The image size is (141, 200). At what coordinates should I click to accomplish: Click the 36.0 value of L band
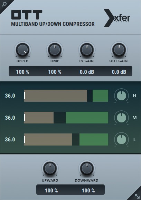point(10,140)
